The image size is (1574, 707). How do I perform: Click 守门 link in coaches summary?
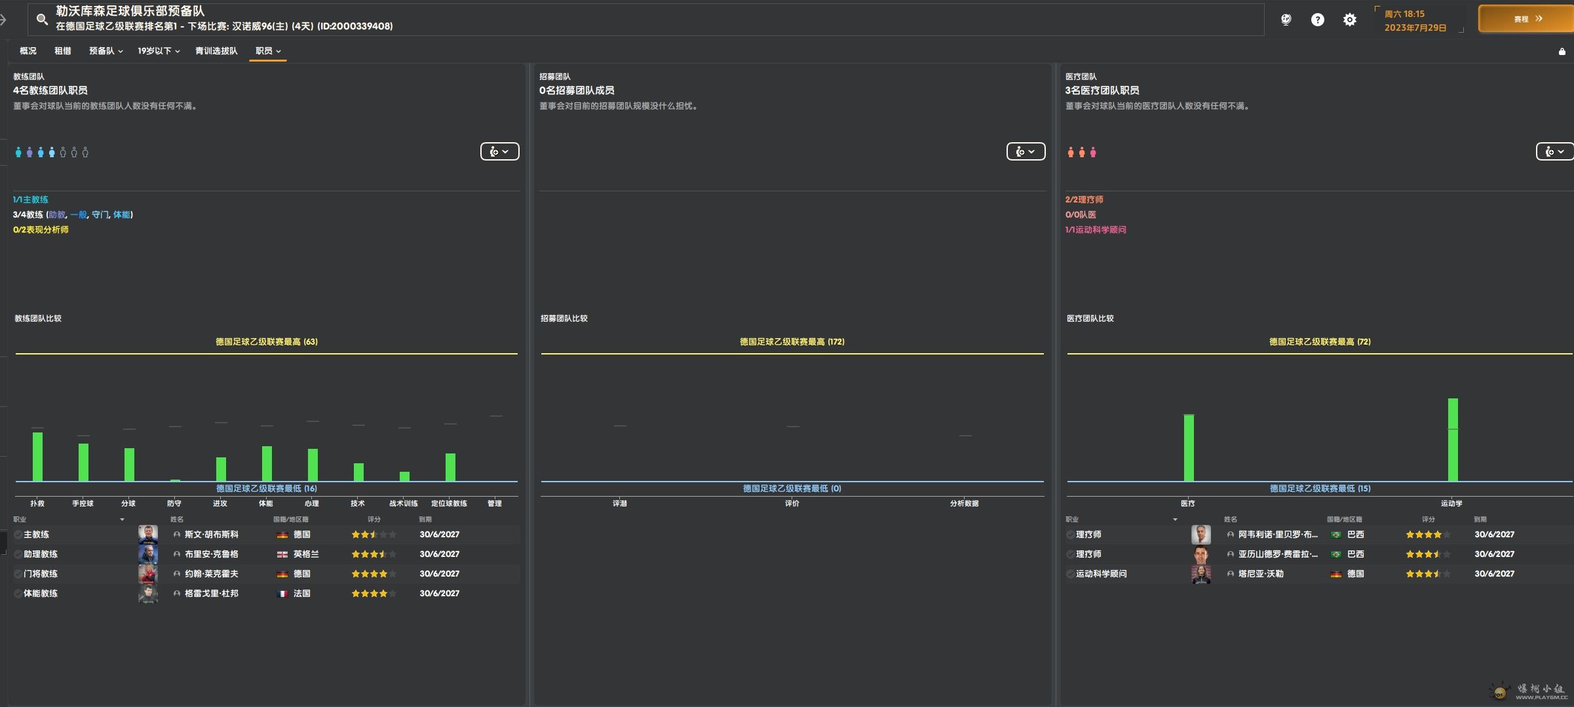point(100,215)
